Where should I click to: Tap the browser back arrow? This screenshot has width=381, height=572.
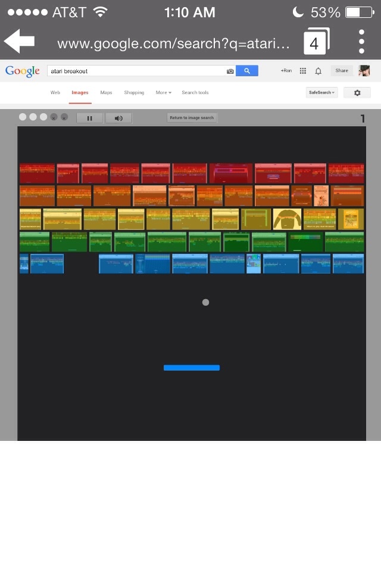(x=20, y=42)
